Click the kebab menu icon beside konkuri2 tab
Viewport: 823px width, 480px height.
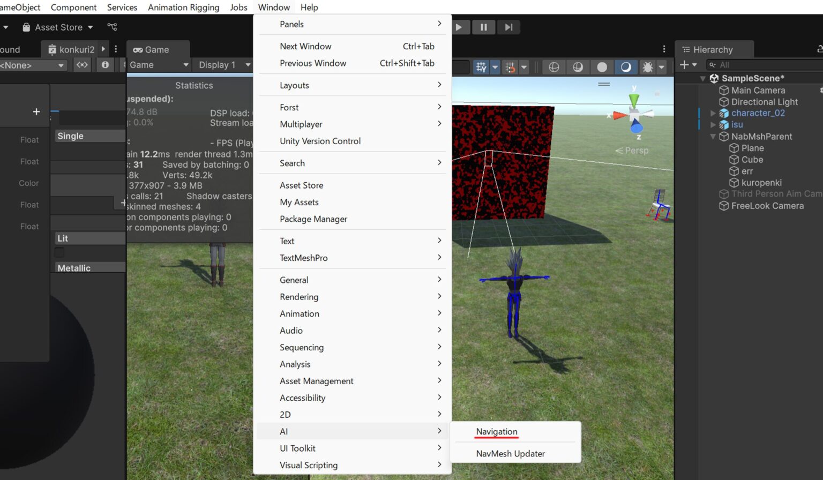click(116, 49)
